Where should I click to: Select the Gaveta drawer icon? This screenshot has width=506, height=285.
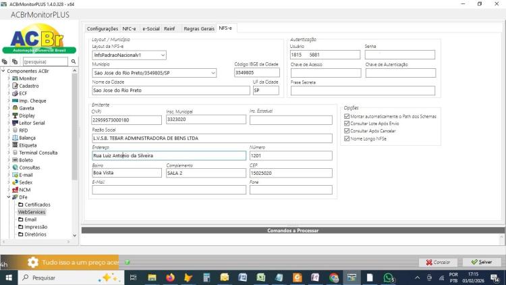tap(15, 108)
